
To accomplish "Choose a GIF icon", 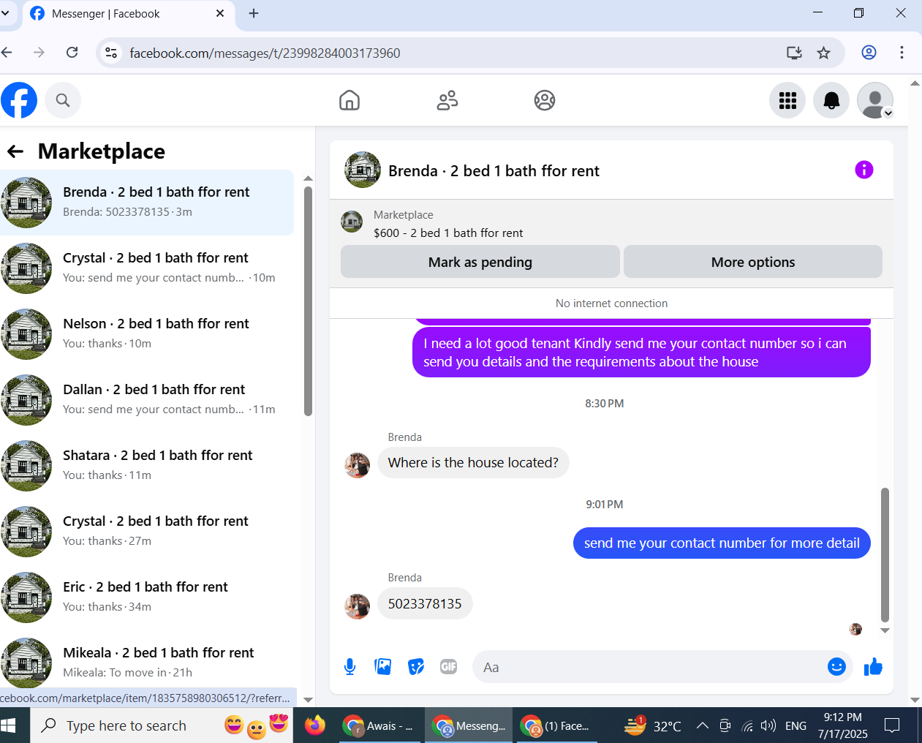I will pos(449,667).
